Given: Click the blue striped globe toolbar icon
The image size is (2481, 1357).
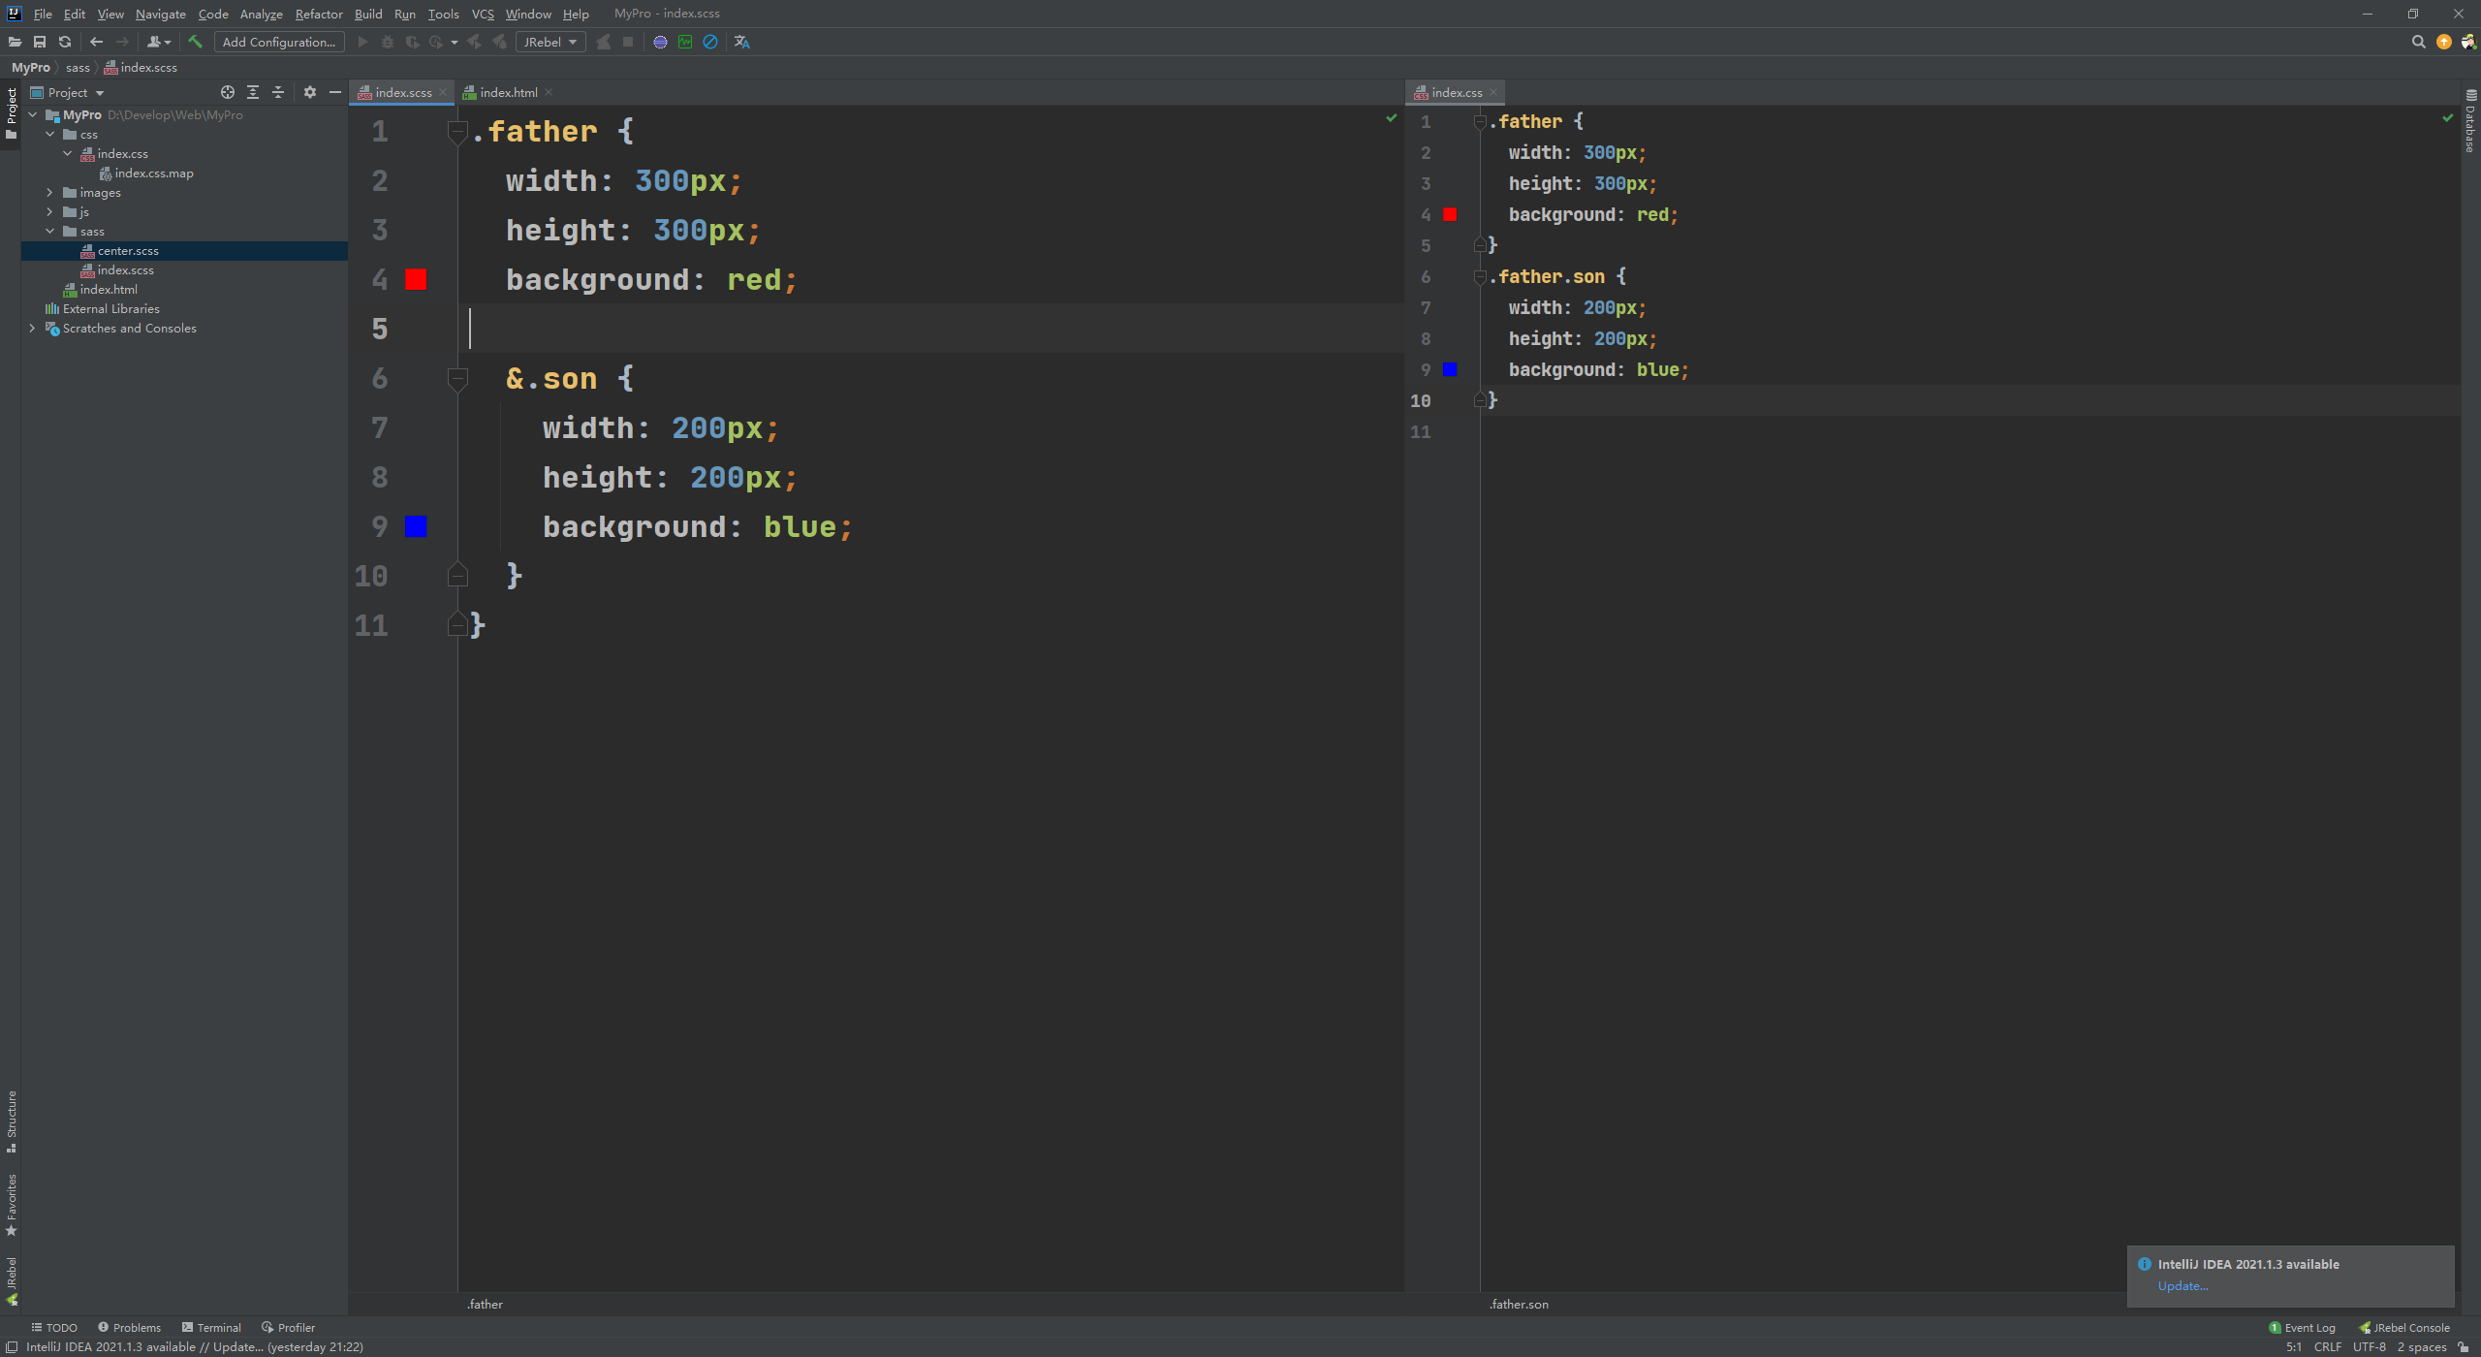Looking at the screenshot, I should point(660,42).
